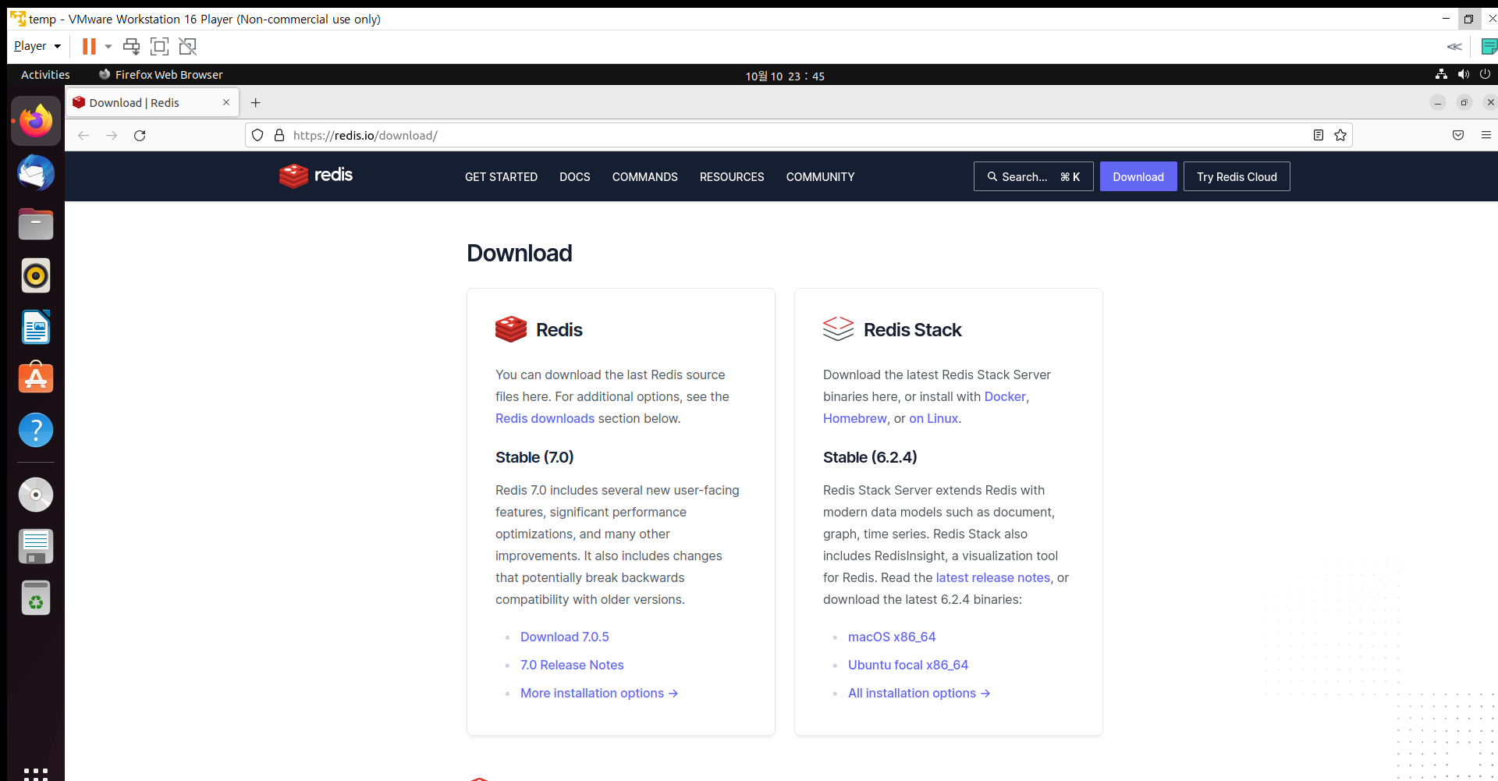Open the clock calendar in top bar
The height and width of the screenshot is (781, 1498).
pyautogui.click(x=784, y=76)
